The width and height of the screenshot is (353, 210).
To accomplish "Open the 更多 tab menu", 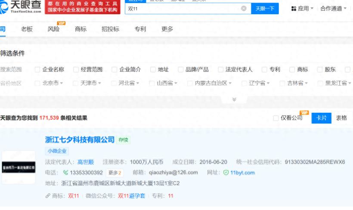I will click(x=167, y=29).
